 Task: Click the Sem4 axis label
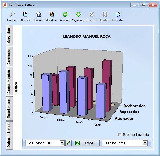(98, 125)
